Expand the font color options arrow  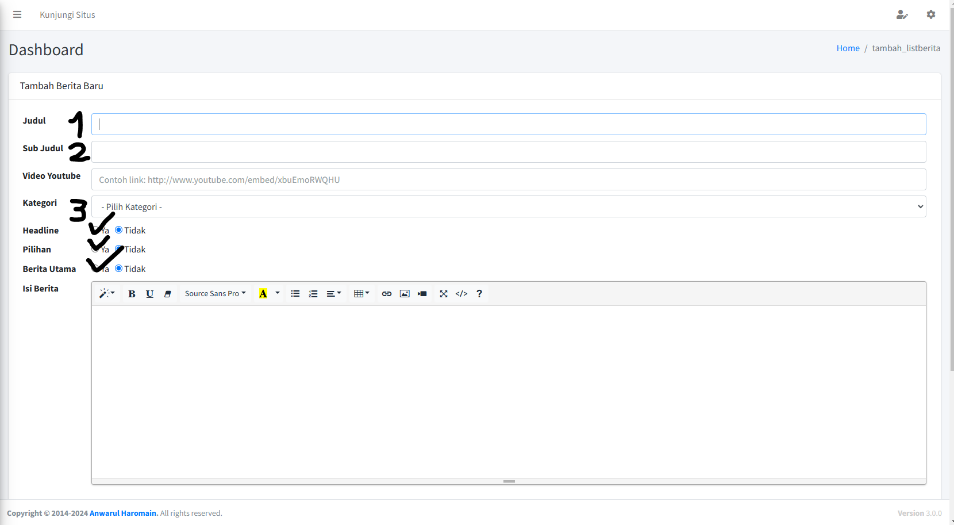point(278,293)
